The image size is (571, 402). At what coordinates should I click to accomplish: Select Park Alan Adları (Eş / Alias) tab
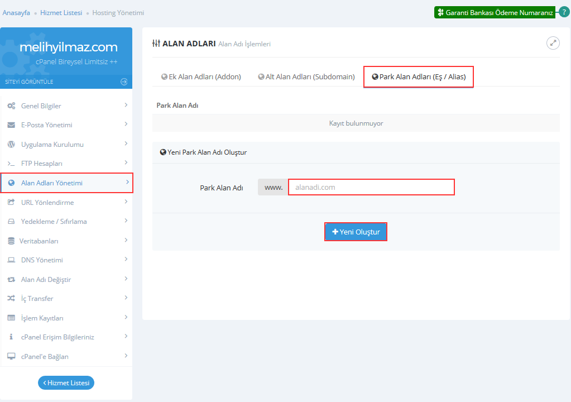(x=419, y=77)
